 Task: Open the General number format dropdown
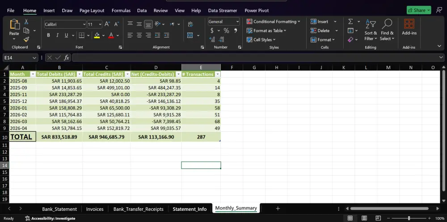coord(237,21)
